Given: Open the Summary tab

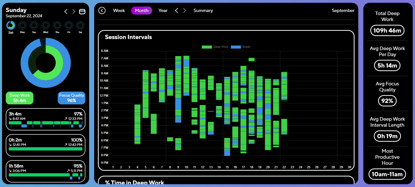Looking at the screenshot, I should coord(203,11).
